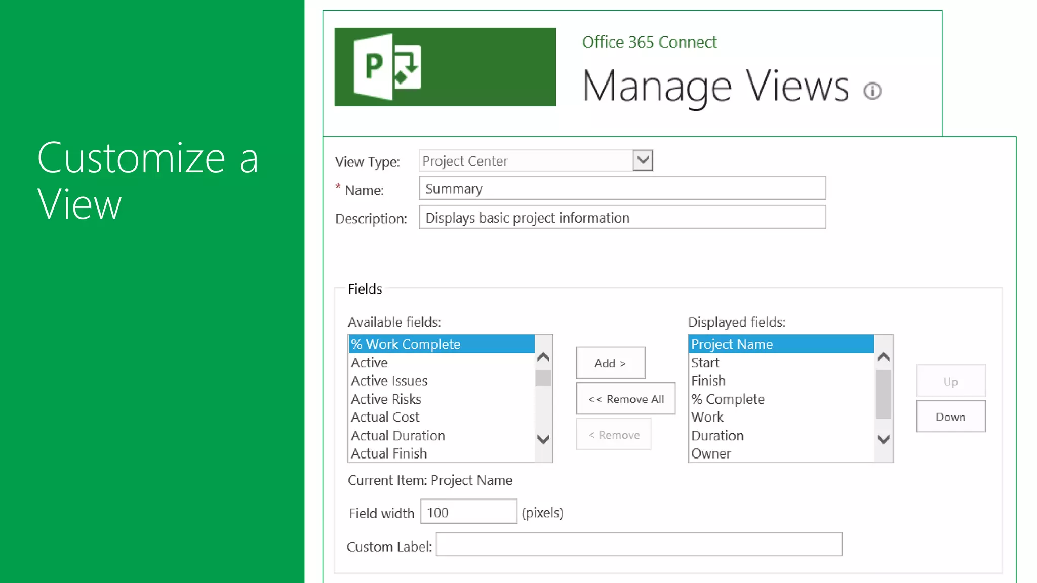Select % Complete in Displayed fields
The width and height of the screenshot is (1037, 583).
tap(727, 399)
